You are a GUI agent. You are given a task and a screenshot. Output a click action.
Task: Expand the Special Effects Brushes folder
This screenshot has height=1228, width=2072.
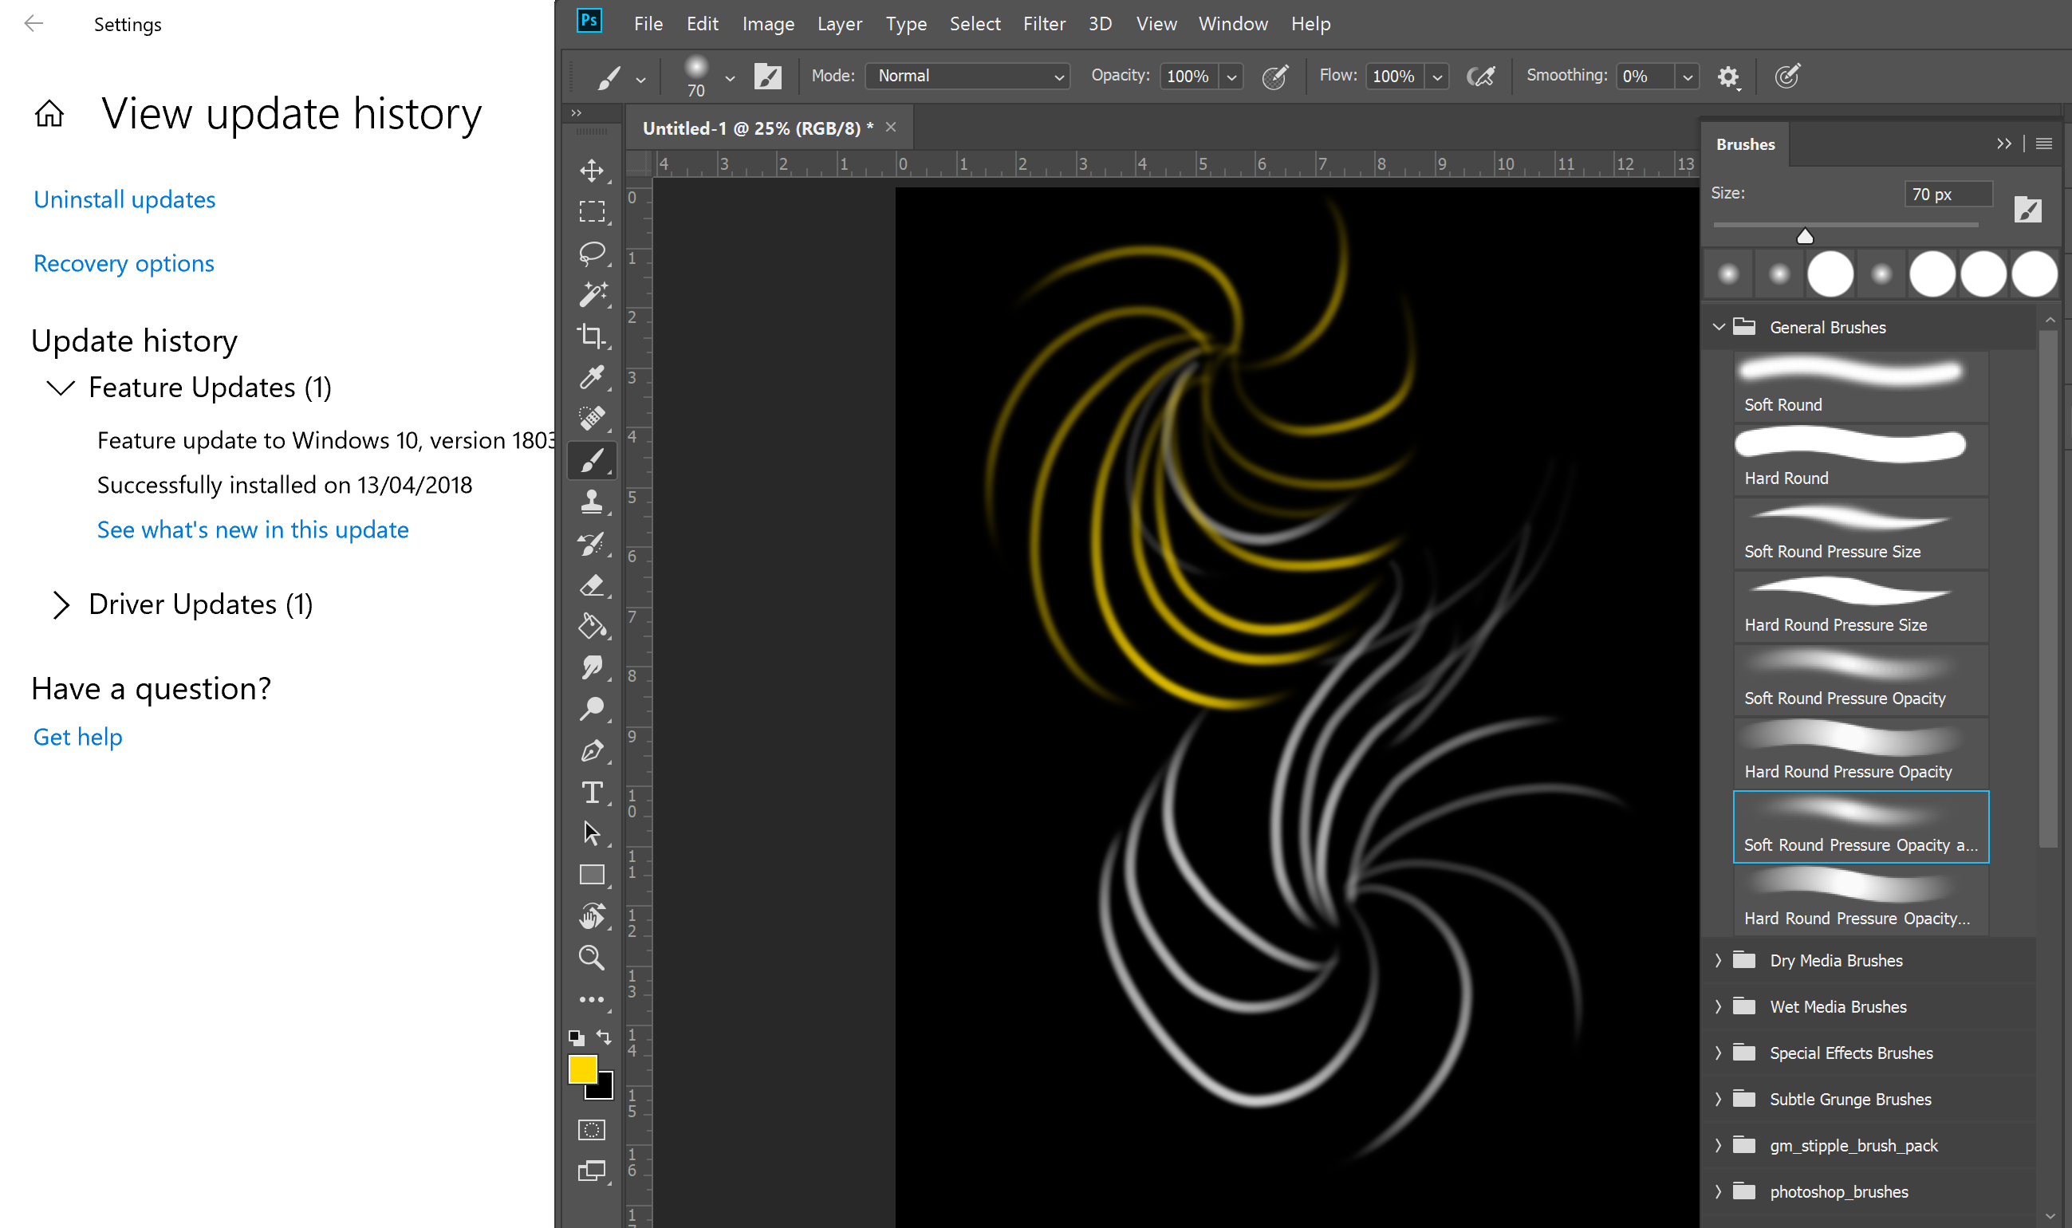[1719, 1053]
